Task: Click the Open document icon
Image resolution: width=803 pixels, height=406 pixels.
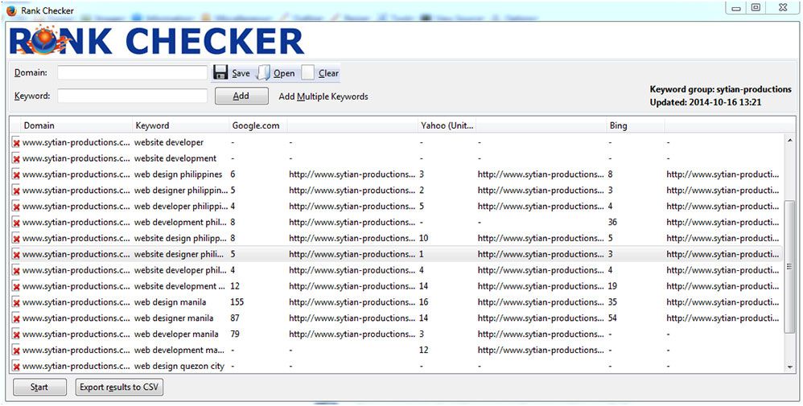Action: click(263, 72)
